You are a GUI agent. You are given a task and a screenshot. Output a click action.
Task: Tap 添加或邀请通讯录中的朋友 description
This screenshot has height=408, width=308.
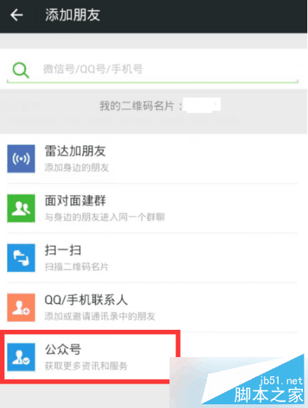click(100, 317)
